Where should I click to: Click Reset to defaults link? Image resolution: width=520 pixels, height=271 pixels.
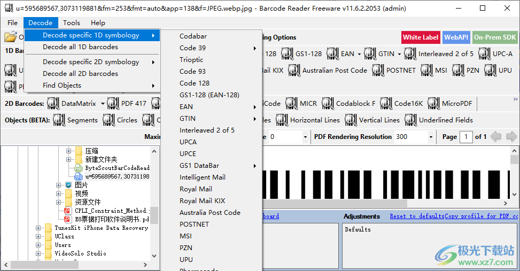pos(417,216)
